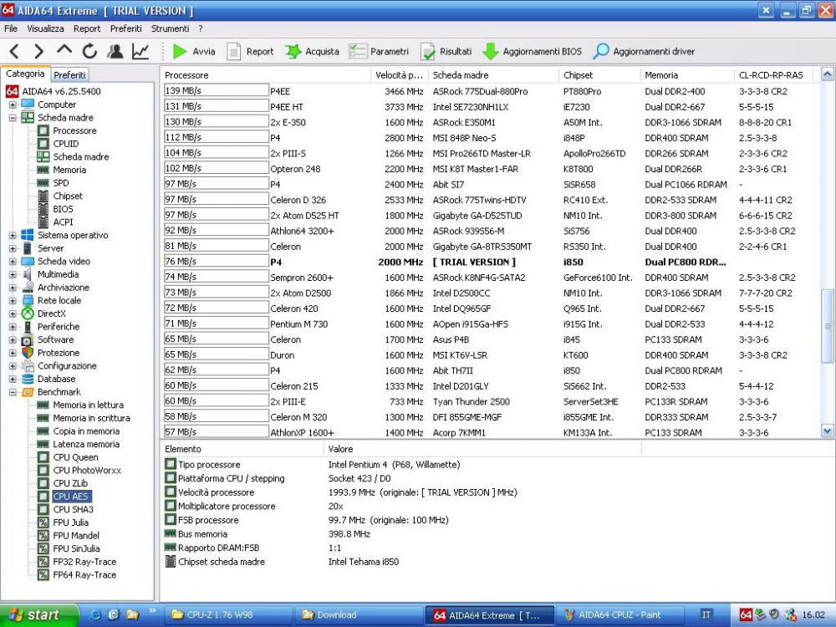Click the green Avvia start button
Viewport: 836px width, 627px height.
(180, 51)
